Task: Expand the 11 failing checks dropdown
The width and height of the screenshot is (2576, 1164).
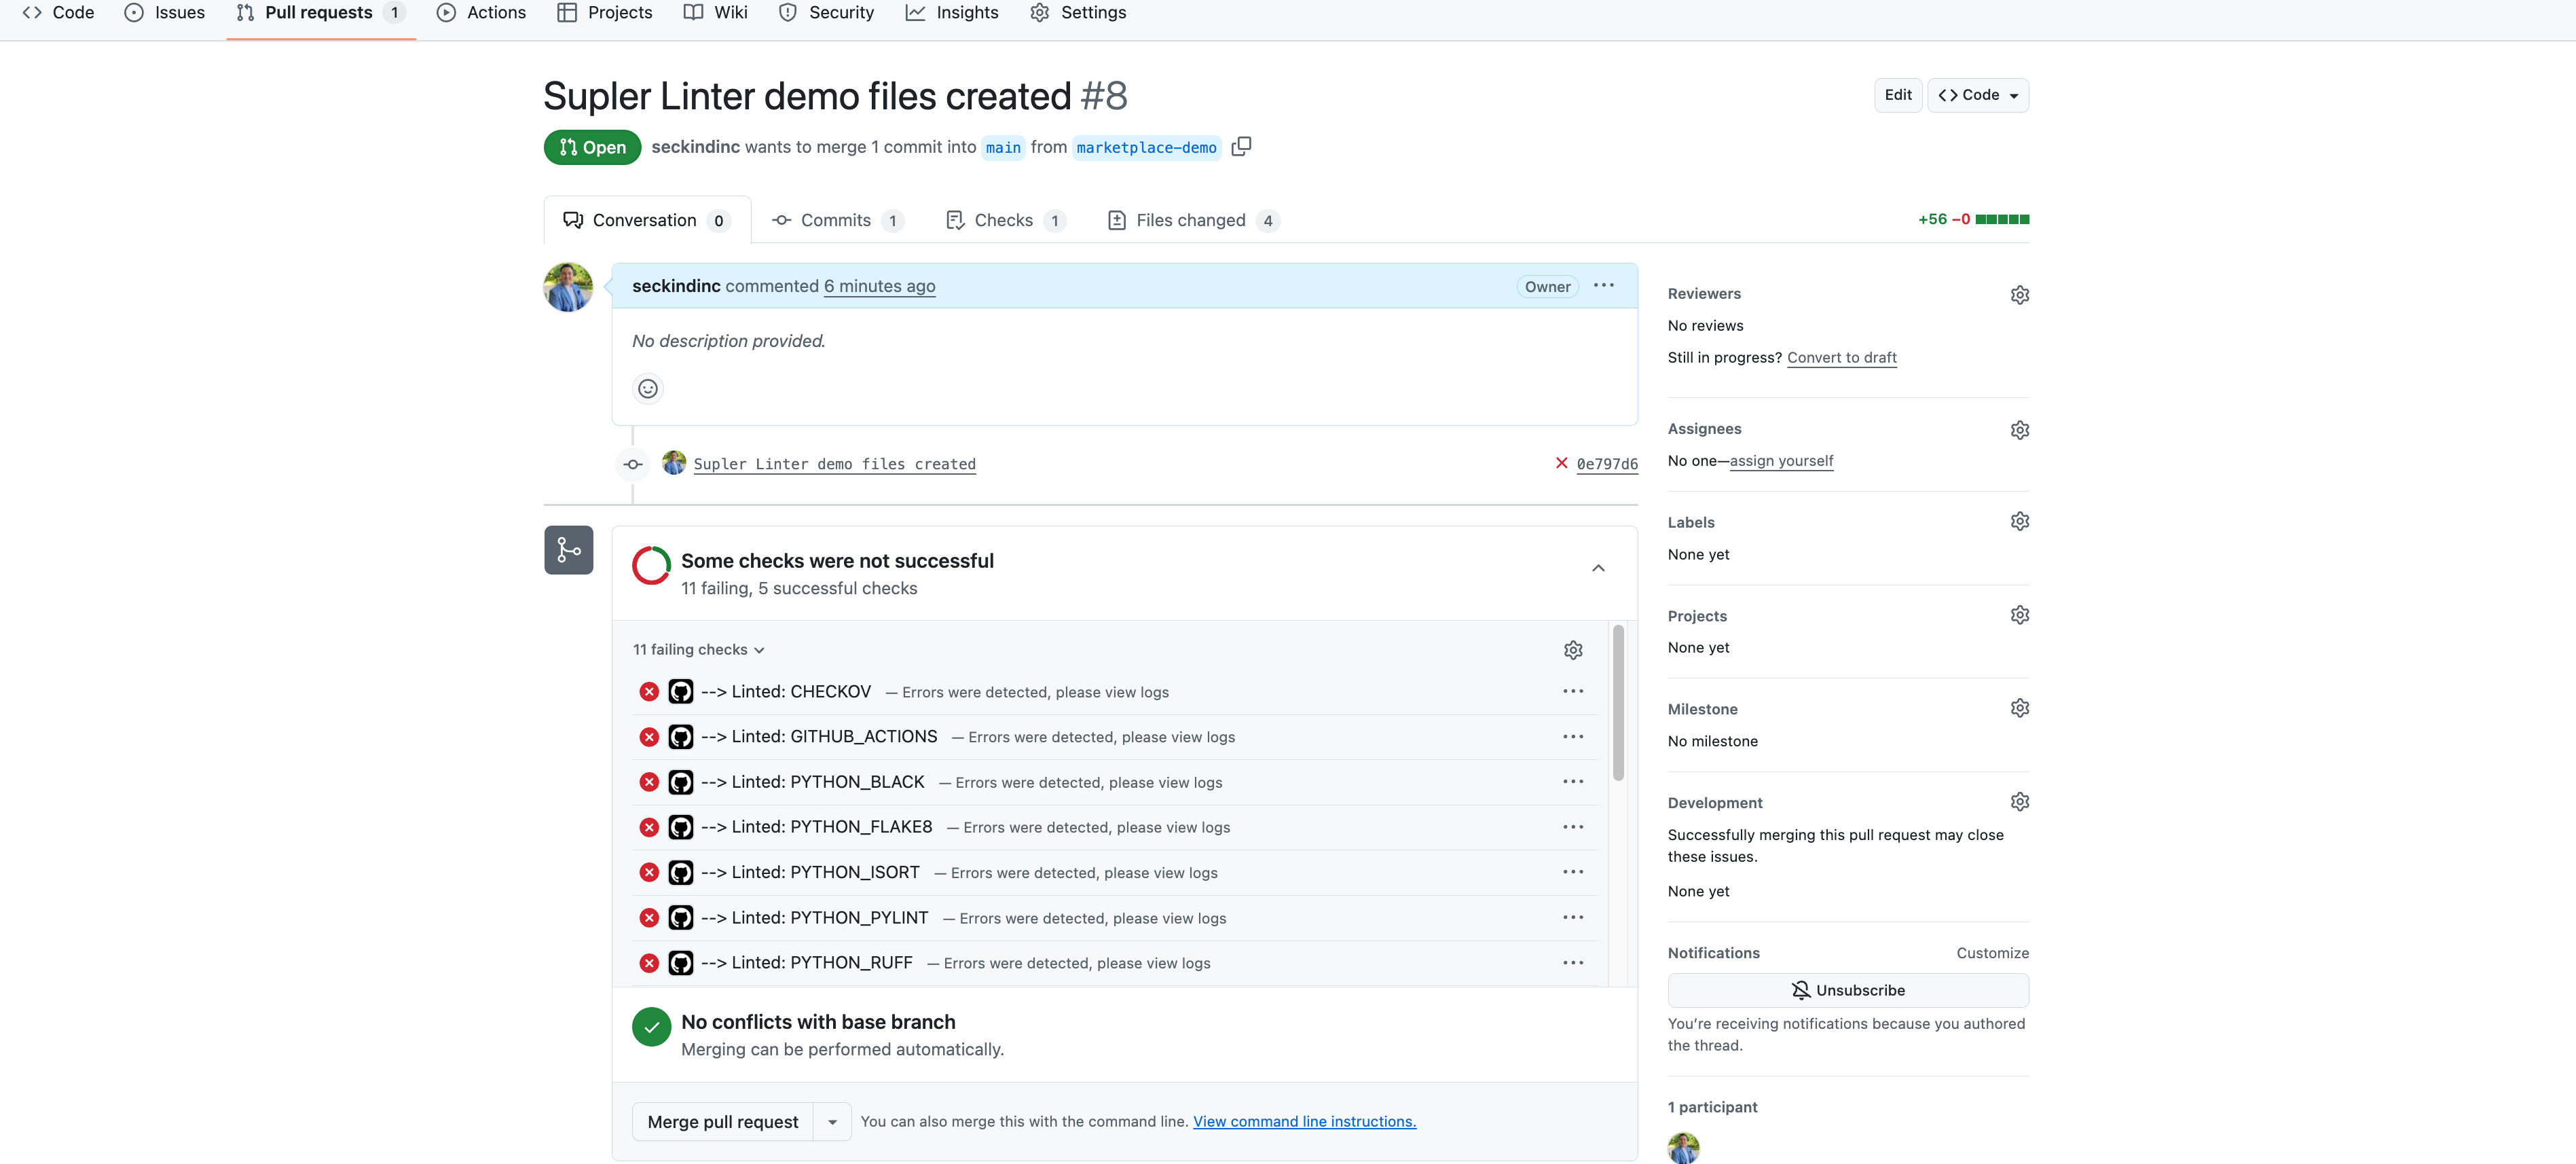Action: 699,650
